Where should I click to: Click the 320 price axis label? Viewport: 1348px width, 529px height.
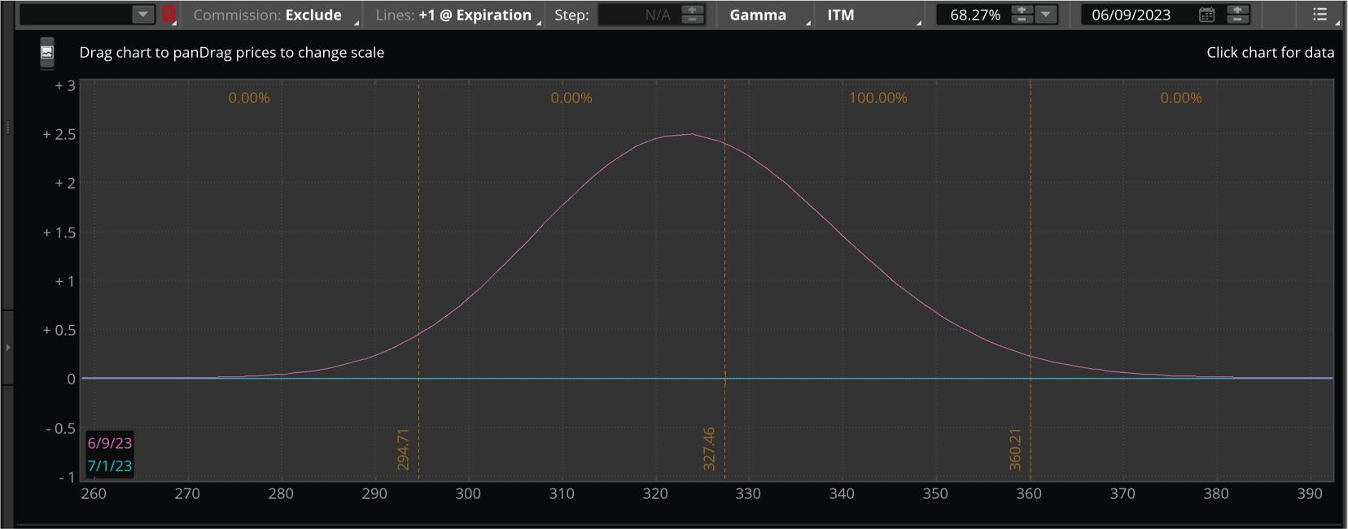tap(655, 493)
